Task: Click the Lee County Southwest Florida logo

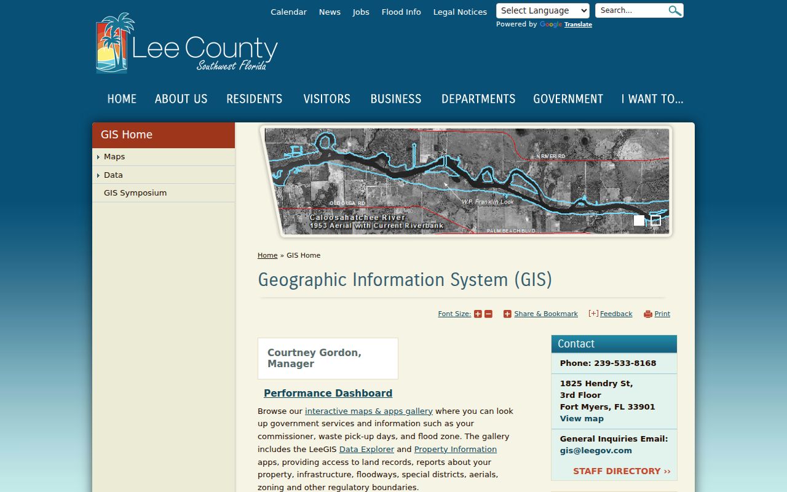Action: [x=187, y=43]
